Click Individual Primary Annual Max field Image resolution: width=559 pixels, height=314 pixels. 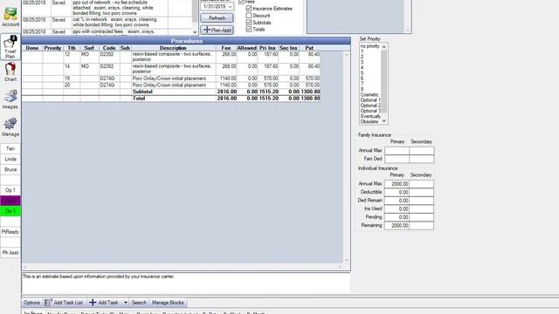point(397,184)
